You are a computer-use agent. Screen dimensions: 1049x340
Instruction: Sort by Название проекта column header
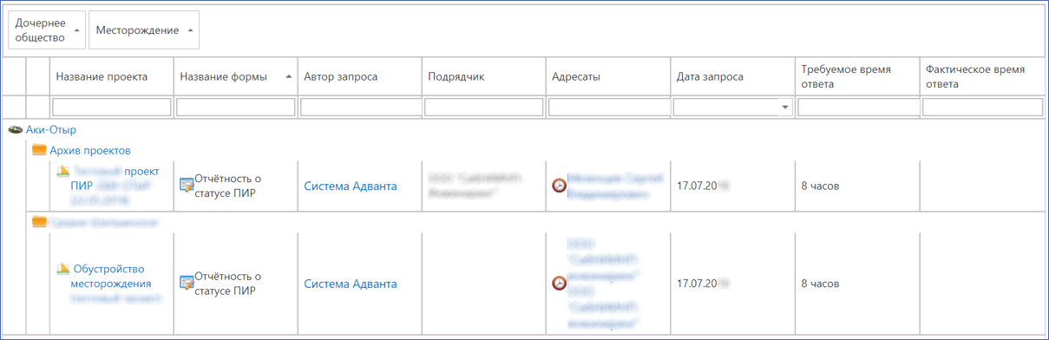click(112, 77)
